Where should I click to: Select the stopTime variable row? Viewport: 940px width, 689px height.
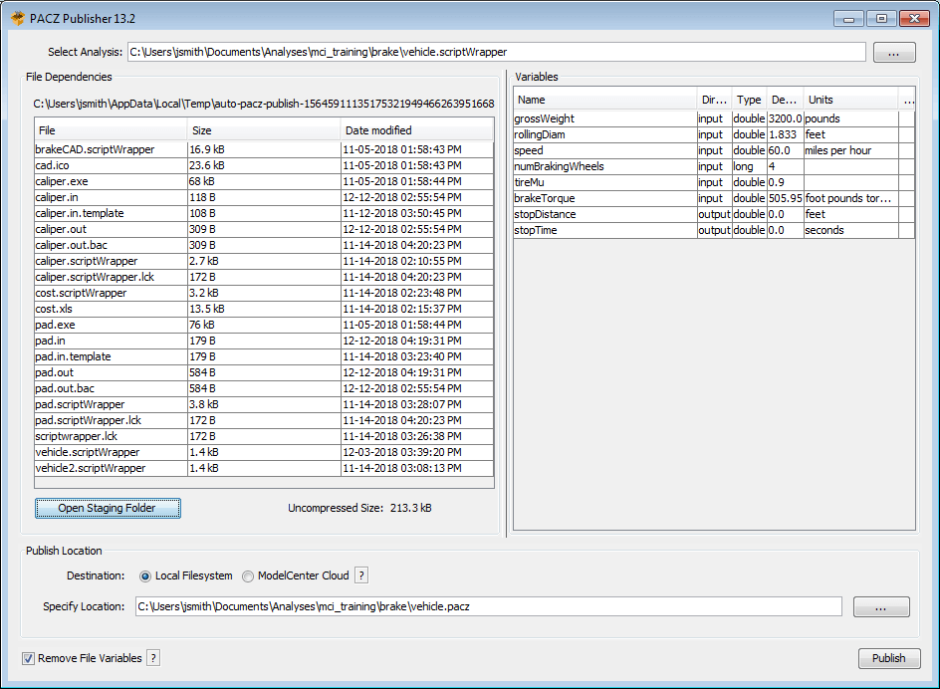714,230
